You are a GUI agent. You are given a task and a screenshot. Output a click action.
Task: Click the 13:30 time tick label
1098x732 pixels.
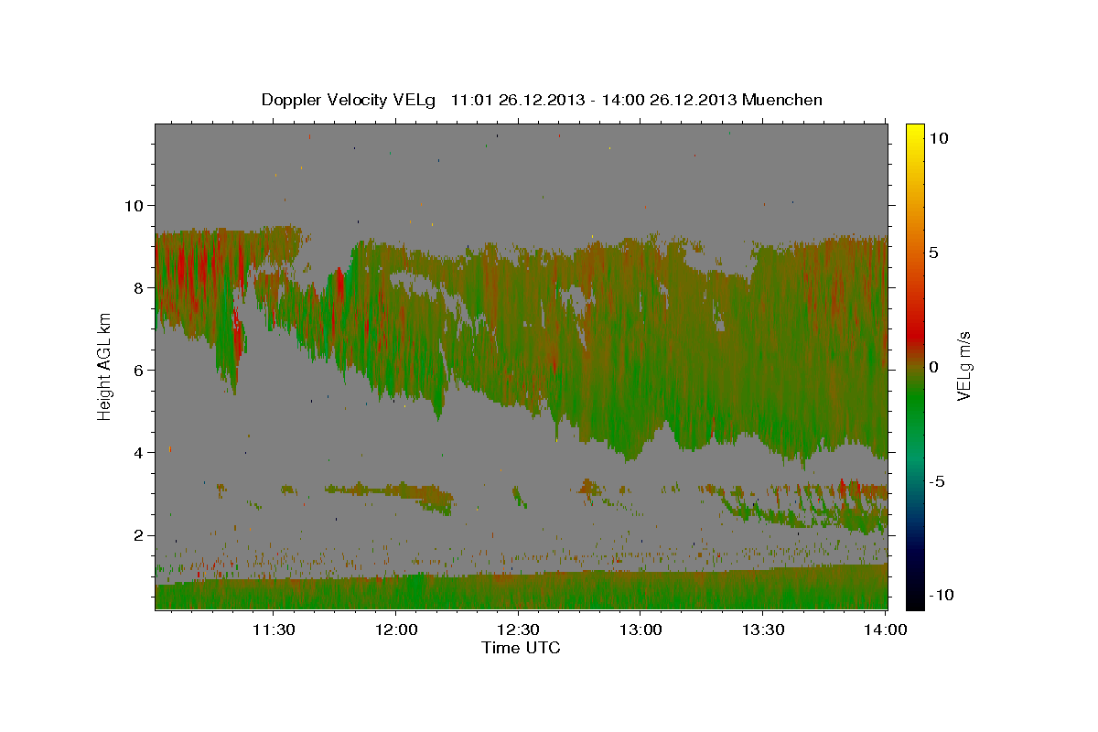click(x=763, y=630)
